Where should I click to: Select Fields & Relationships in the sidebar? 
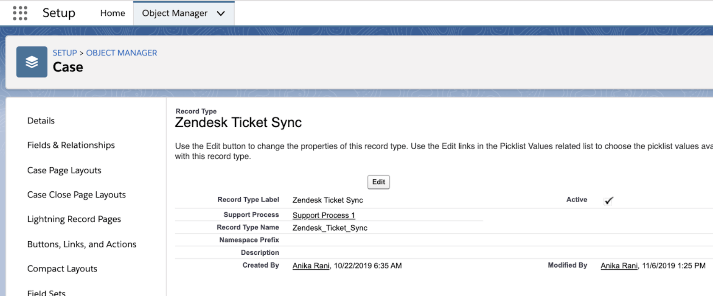71,145
